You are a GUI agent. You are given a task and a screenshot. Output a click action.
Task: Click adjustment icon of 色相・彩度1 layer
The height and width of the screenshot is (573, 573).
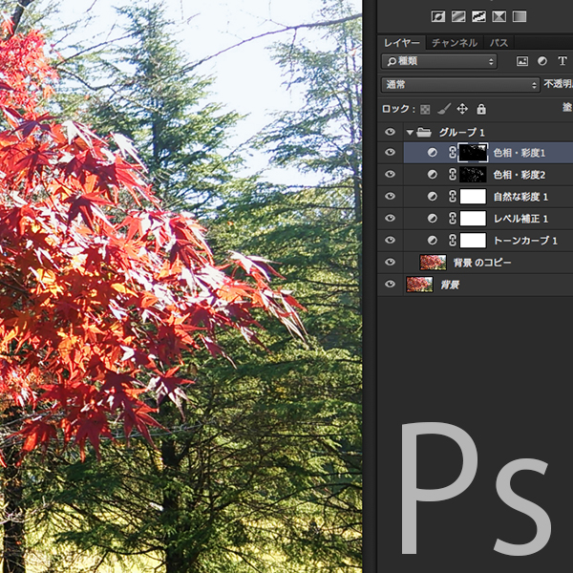point(433,153)
